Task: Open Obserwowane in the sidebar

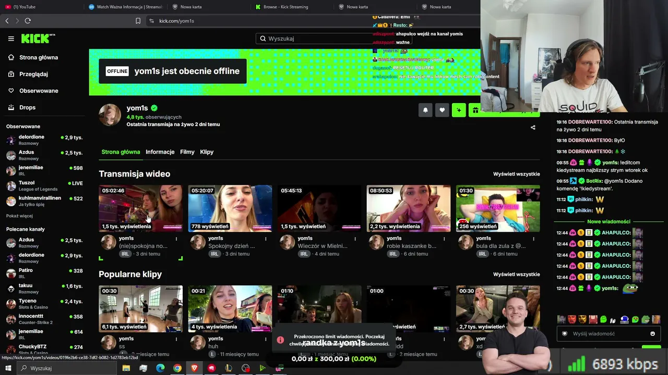Action: [x=39, y=91]
